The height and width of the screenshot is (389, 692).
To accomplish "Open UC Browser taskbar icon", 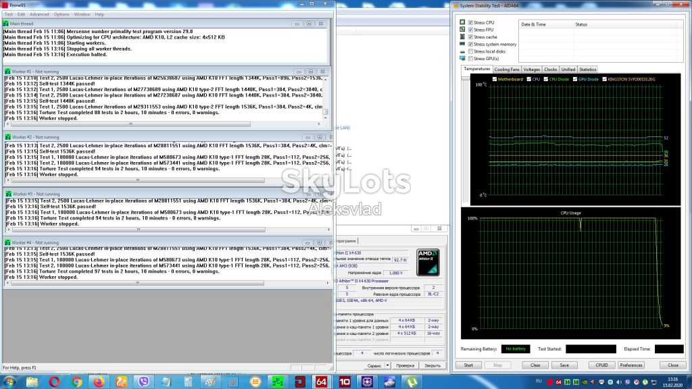I will point(122,382).
